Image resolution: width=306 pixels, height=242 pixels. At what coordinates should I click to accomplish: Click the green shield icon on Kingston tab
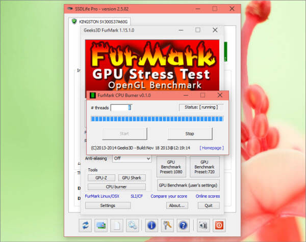coord(74,21)
